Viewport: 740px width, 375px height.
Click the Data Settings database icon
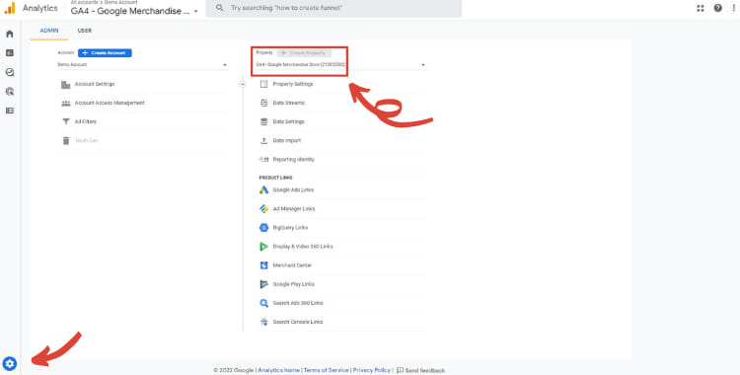263,121
